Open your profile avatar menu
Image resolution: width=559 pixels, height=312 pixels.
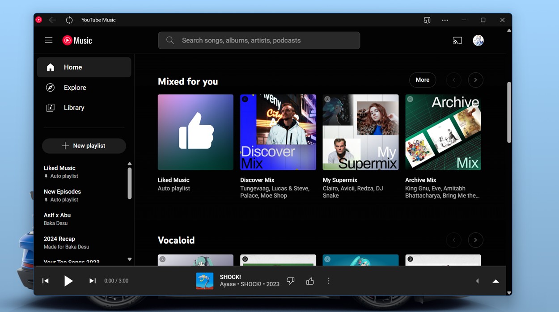pyautogui.click(x=478, y=40)
